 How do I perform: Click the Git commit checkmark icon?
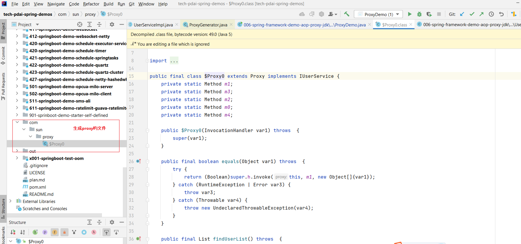click(x=472, y=14)
